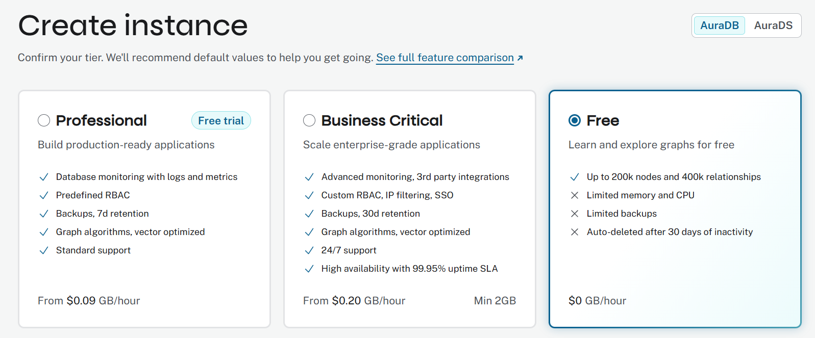Image resolution: width=815 pixels, height=338 pixels.
Task: Open the See full feature comparison link
Action: tap(445, 58)
